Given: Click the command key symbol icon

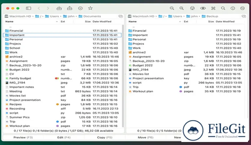Looking at the screenshot, I should pyautogui.click(x=213, y=8).
